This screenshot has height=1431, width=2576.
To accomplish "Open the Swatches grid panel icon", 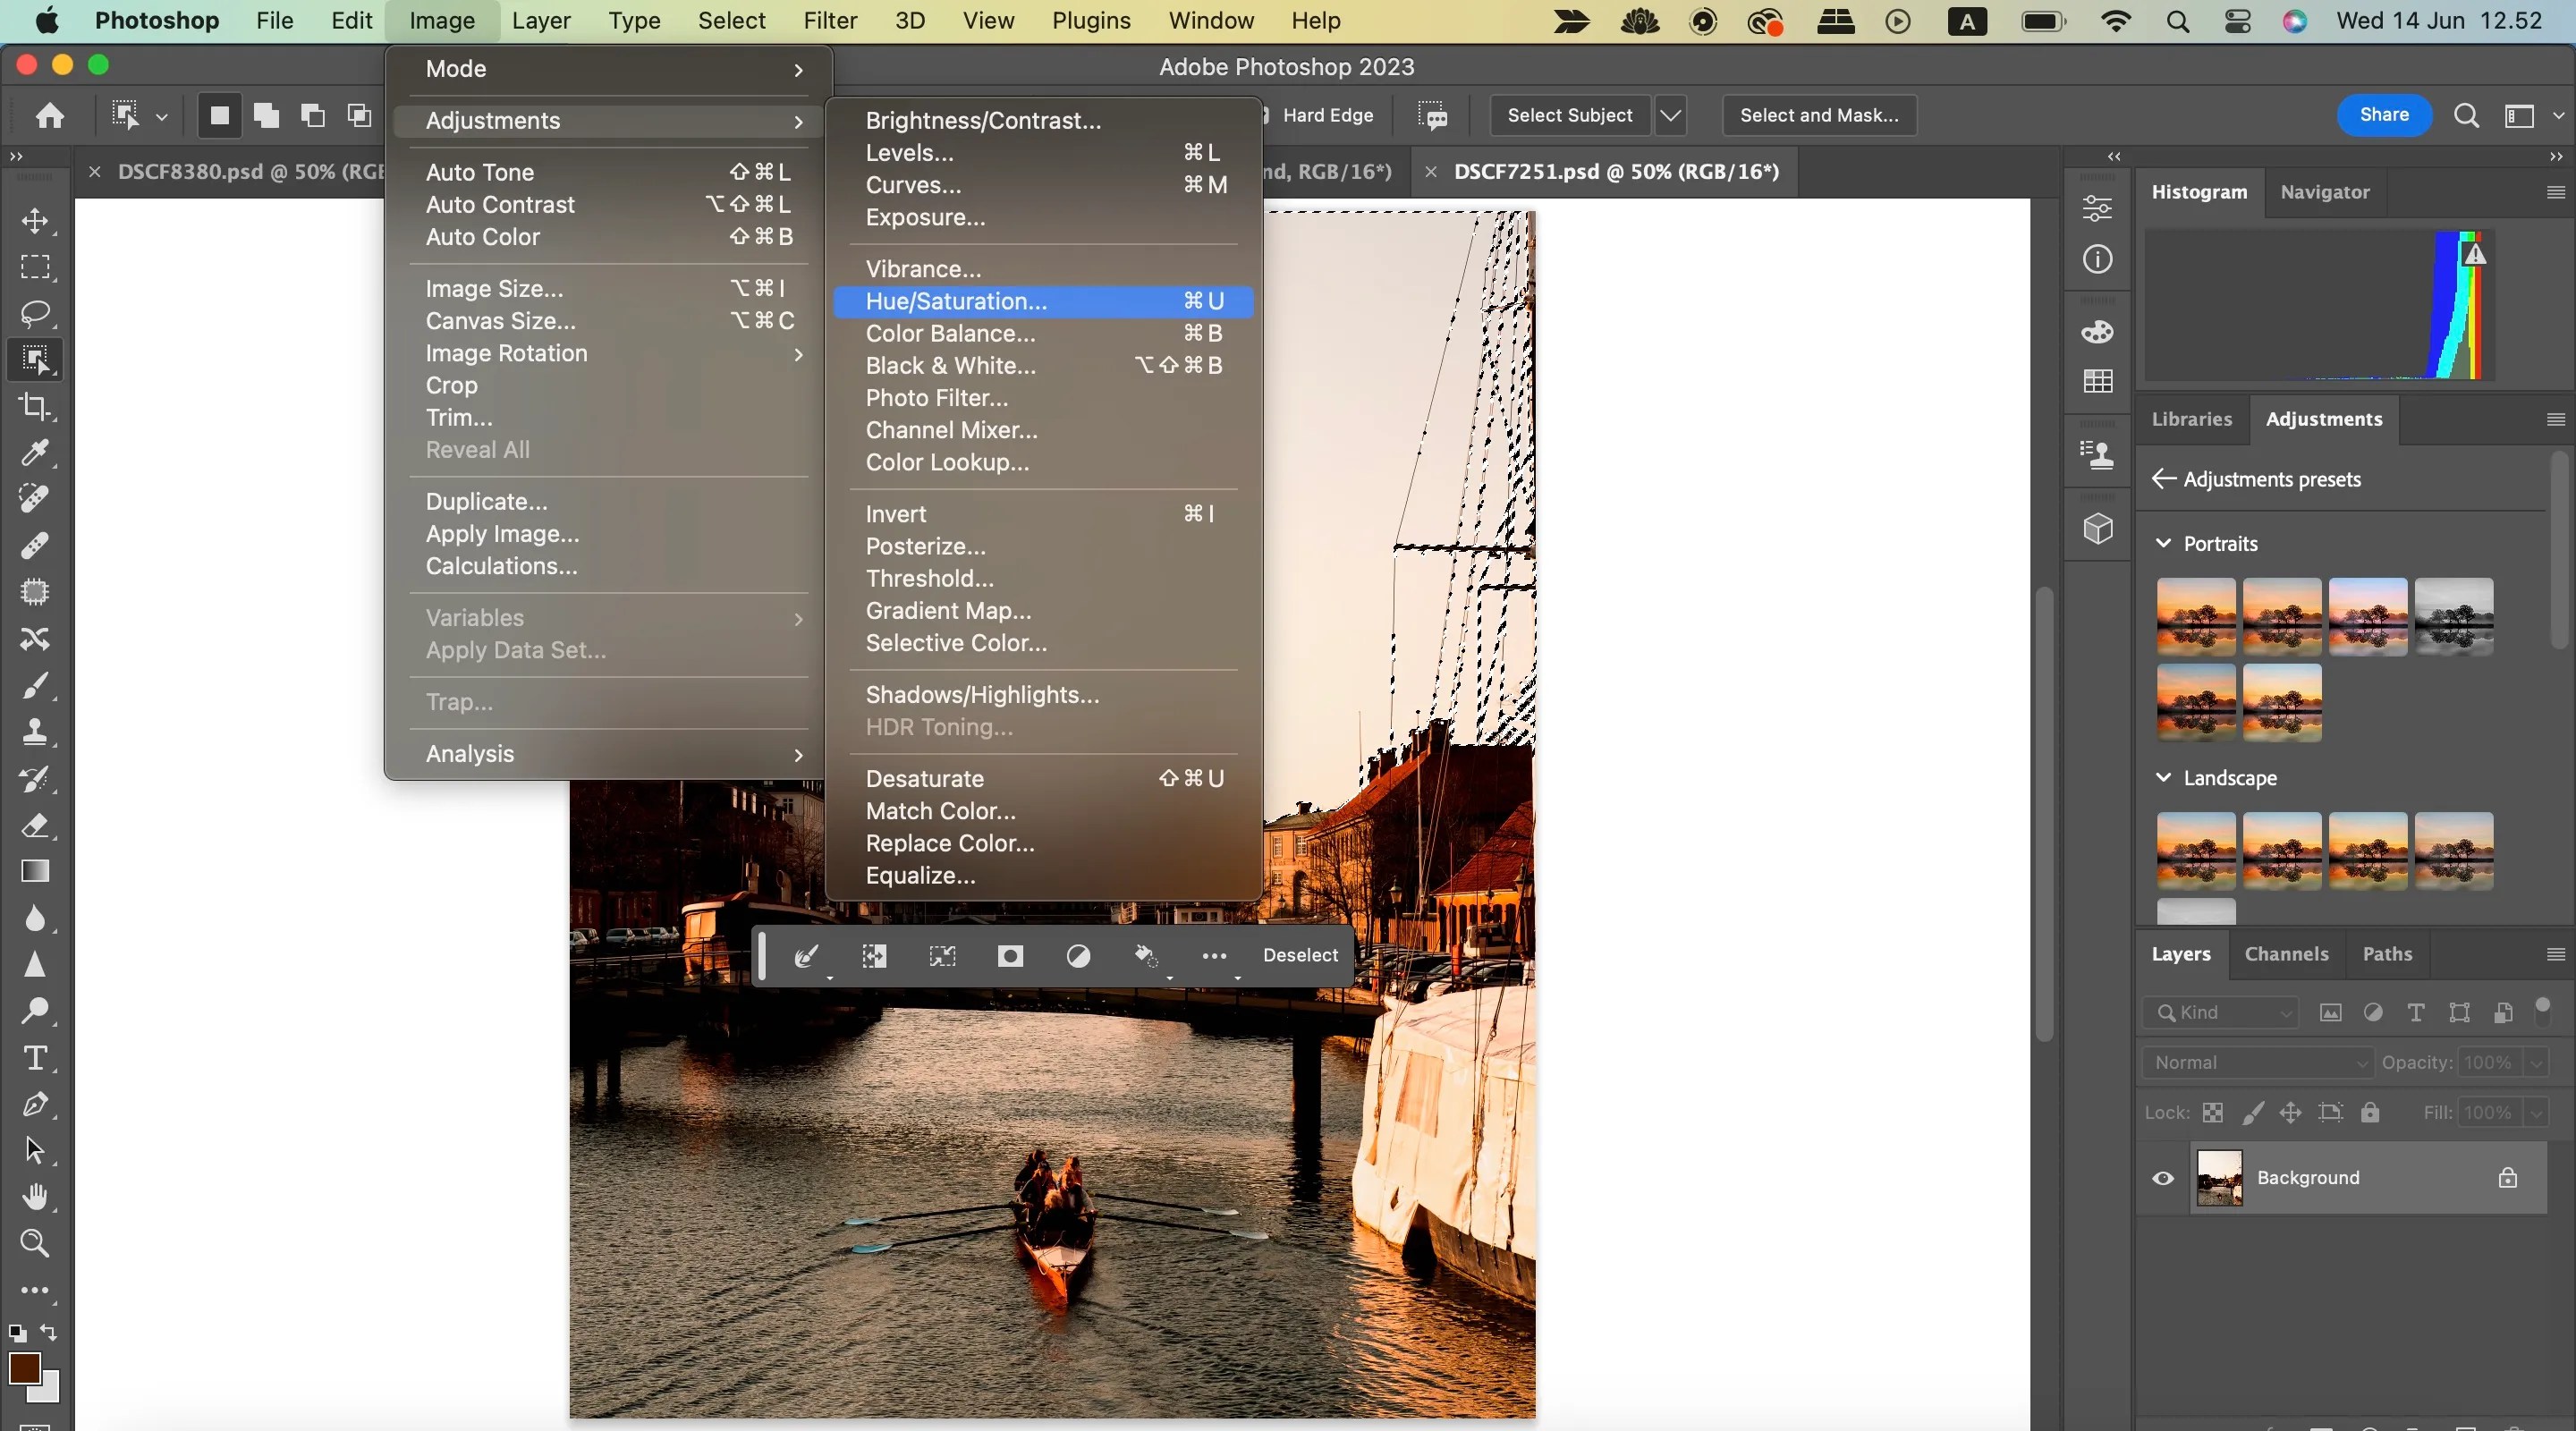I will coord(2097,381).
